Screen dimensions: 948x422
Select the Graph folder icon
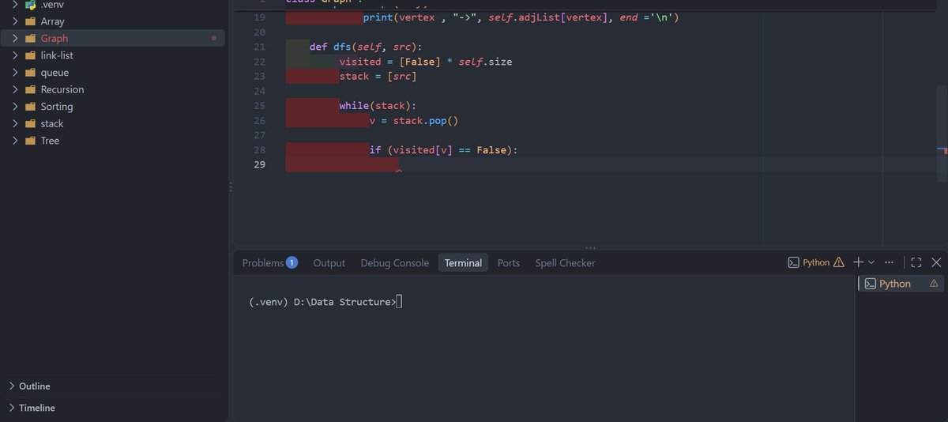pyautogui.click(x=31, y=38)
